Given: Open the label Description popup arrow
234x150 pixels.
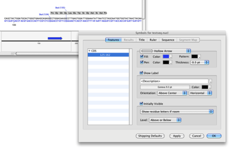Looking at the screenshot, I should click(211, 81).
